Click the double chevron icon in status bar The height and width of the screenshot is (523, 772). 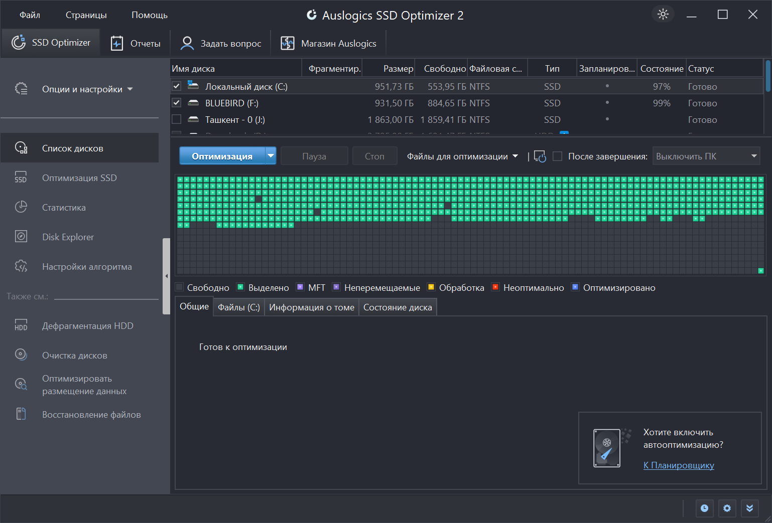(749, 508)
